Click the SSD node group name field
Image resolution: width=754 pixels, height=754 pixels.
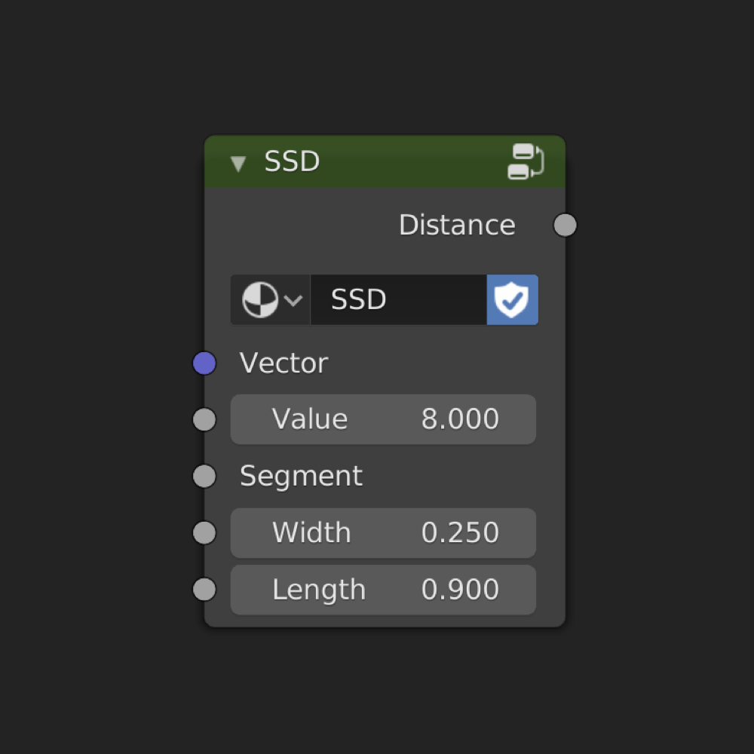pyautogui.click(x=398, y=300)
